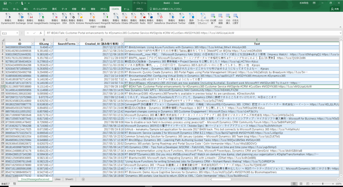Screen dimensions: 343x187
Task: Open the REST data source
Action: (150, 19)
